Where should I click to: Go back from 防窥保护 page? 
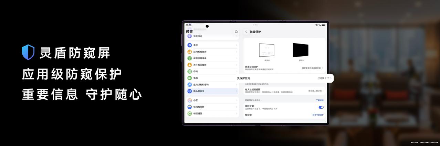click(x=246, y=32)
